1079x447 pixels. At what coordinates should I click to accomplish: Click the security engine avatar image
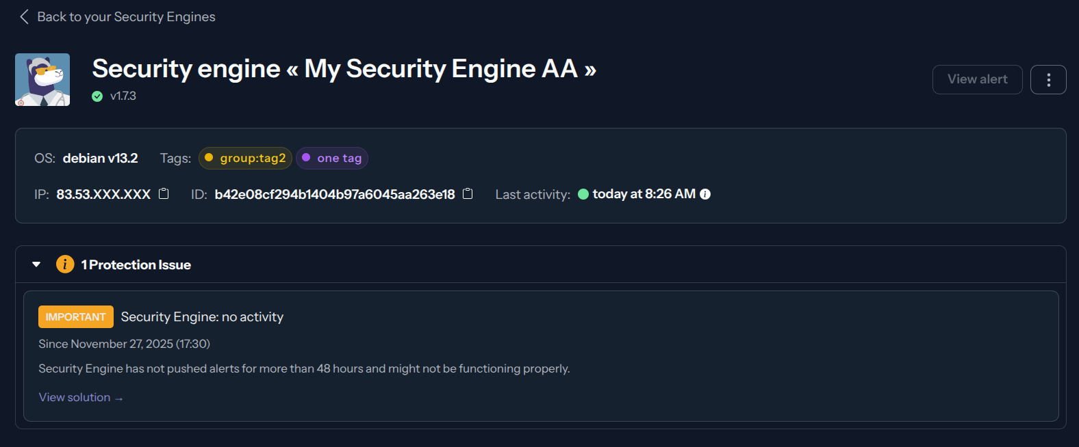(x=42, y=79)
